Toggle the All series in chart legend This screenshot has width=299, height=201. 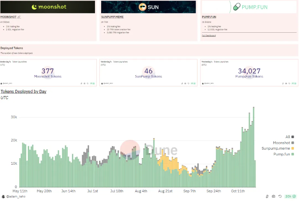click(290, 137)
